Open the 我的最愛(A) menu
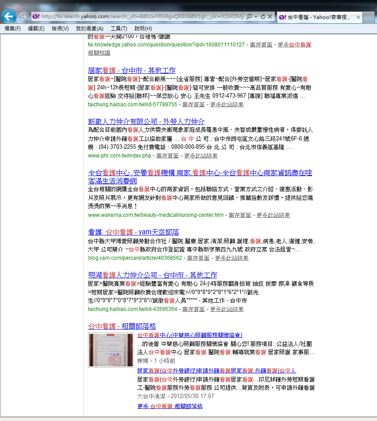 pos(90,29)
